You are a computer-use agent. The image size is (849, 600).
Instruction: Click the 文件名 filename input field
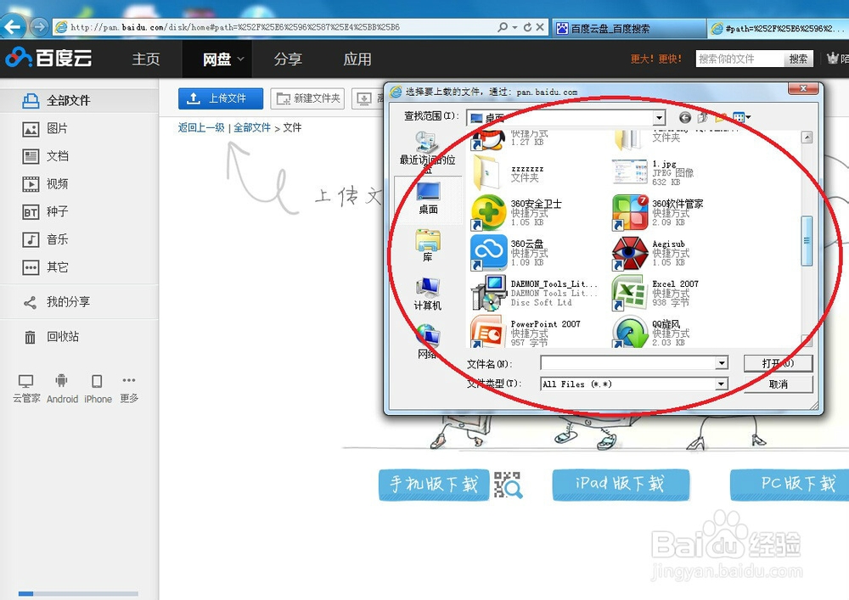(x=628, y=363)
